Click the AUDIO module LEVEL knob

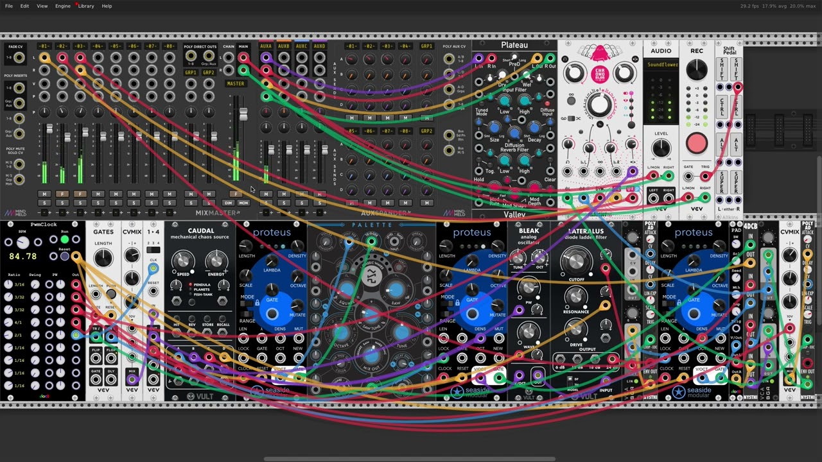click(661, 148)
